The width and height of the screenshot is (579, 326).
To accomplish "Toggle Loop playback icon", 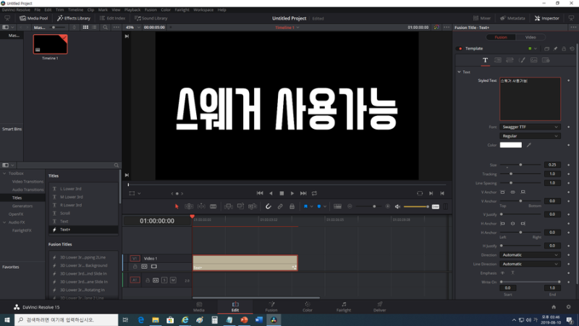I will tap(314, 193).
